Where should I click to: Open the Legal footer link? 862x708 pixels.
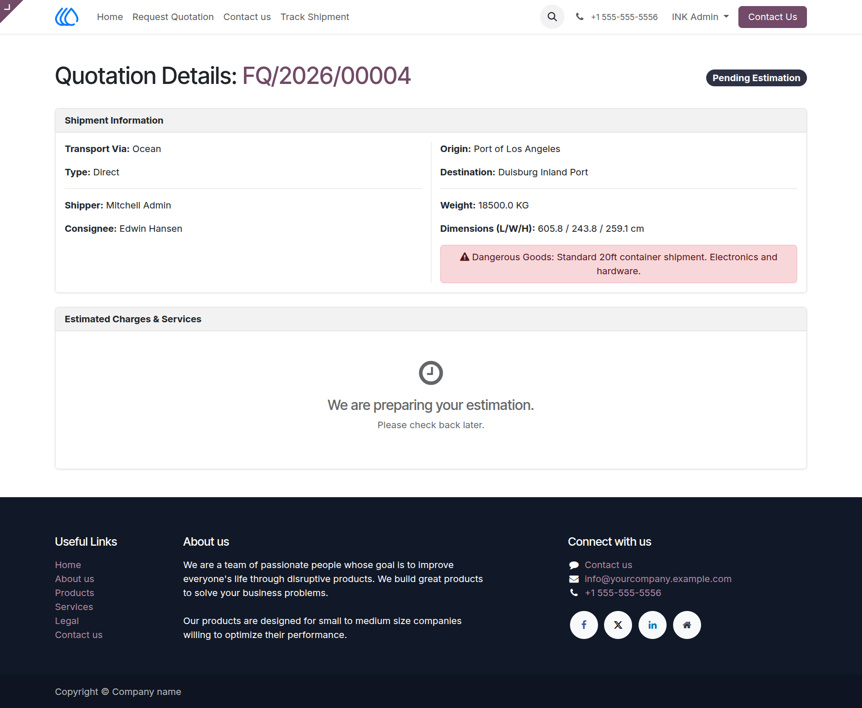pyautogui.click(x=67, y=621)
